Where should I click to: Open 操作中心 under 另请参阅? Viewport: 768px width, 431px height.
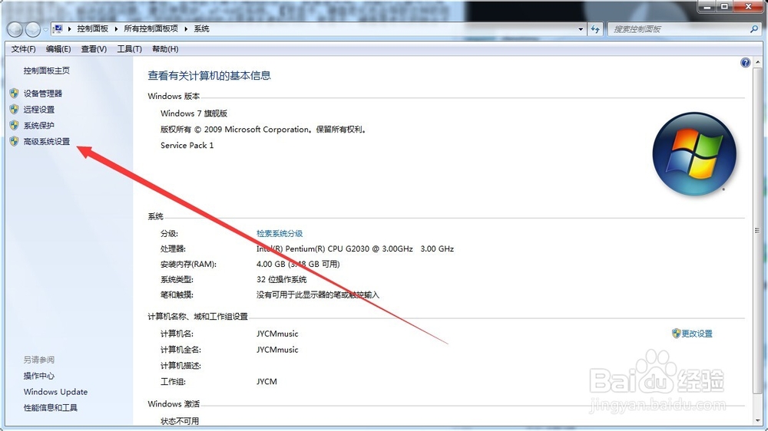[38, 376]
